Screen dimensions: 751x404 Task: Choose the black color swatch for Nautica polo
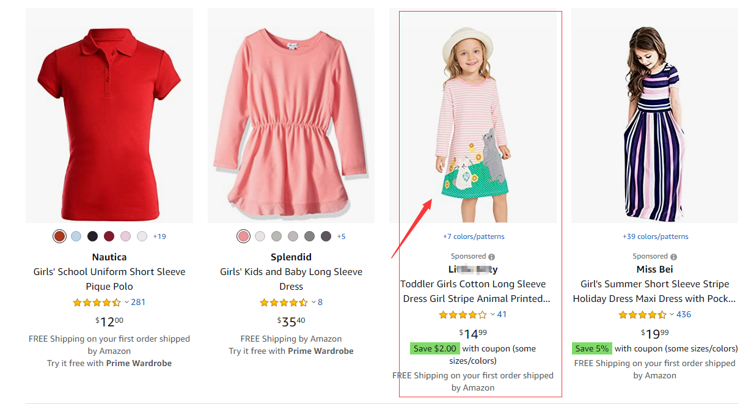click(x=92, y=237)
